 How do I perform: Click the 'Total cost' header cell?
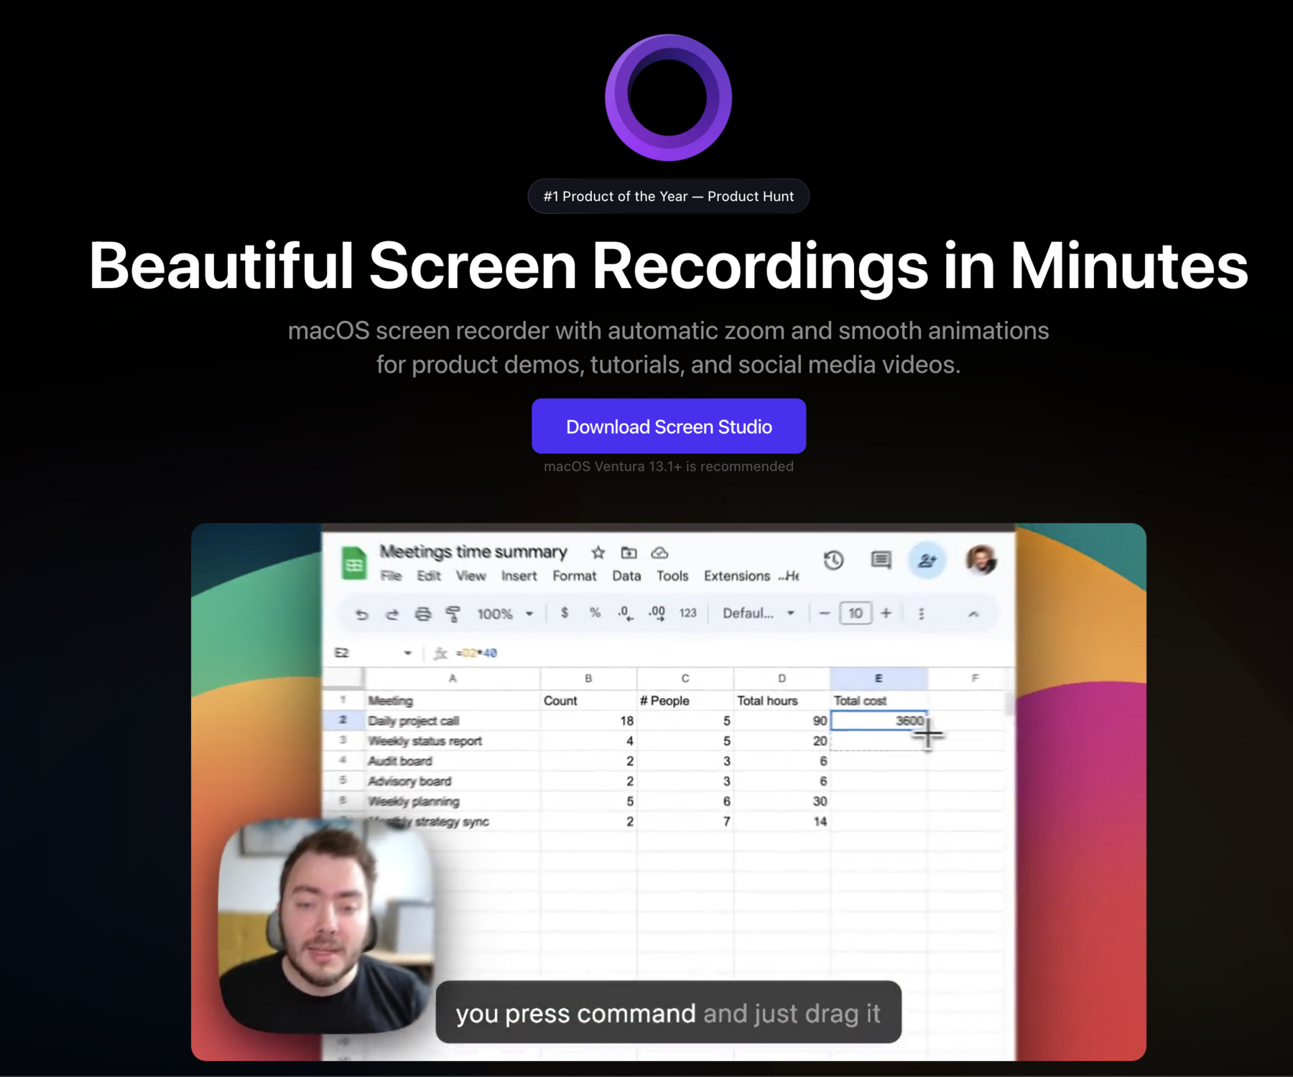[x=879, y=701]
